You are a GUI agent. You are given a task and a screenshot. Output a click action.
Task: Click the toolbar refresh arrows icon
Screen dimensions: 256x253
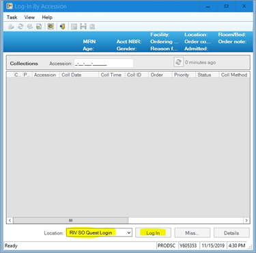[x=20, y=27]
